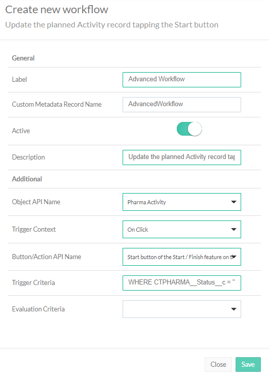Click the Button/Action API Name label

click(47, 257)
